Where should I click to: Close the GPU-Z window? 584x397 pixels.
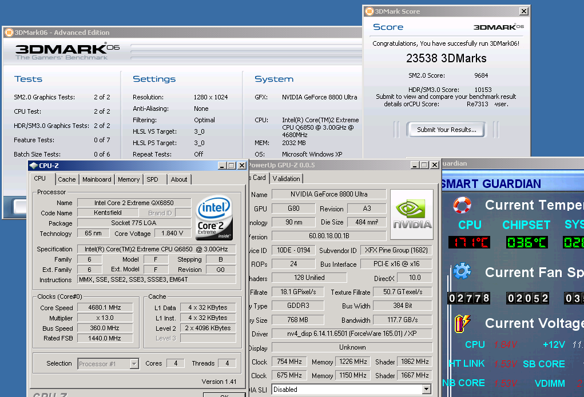click(434, 165)
